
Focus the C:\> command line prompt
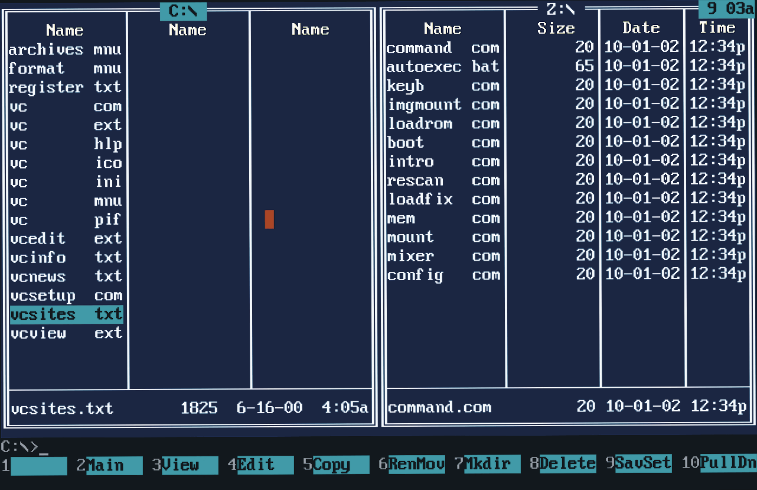point(24,447)
